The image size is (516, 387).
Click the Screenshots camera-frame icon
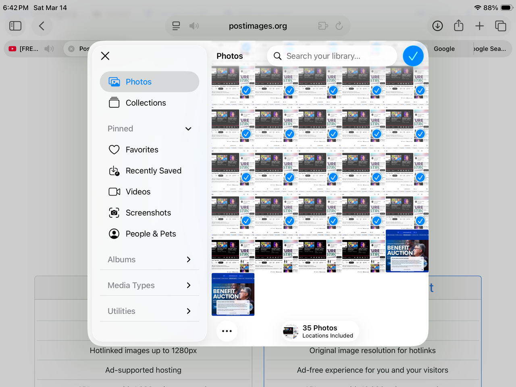(x=114, y=212)
